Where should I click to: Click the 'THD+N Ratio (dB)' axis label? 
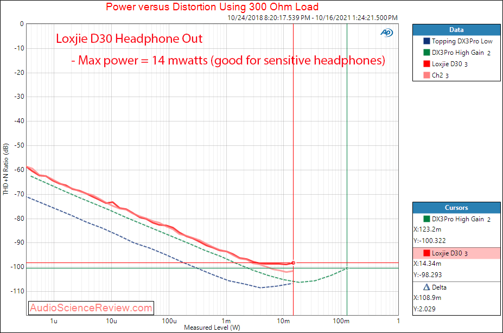pos(6,169)
